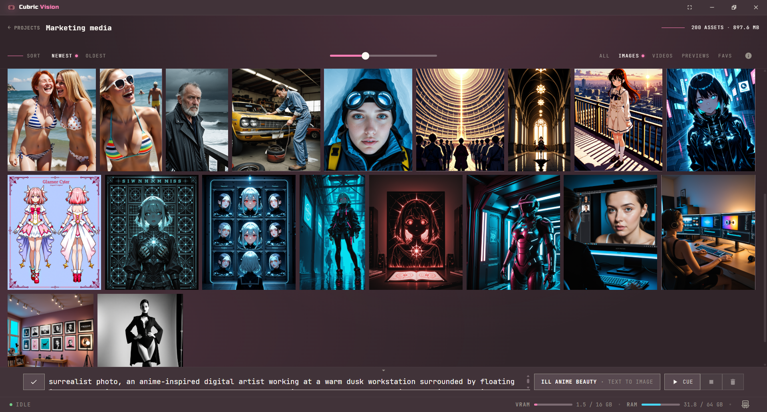Click the trash delete icon

(x=733, y=382)
